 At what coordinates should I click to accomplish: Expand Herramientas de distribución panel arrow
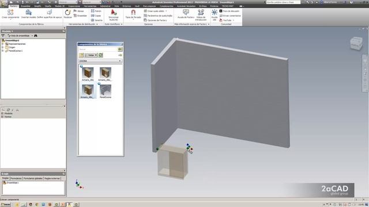click(97, 24)
